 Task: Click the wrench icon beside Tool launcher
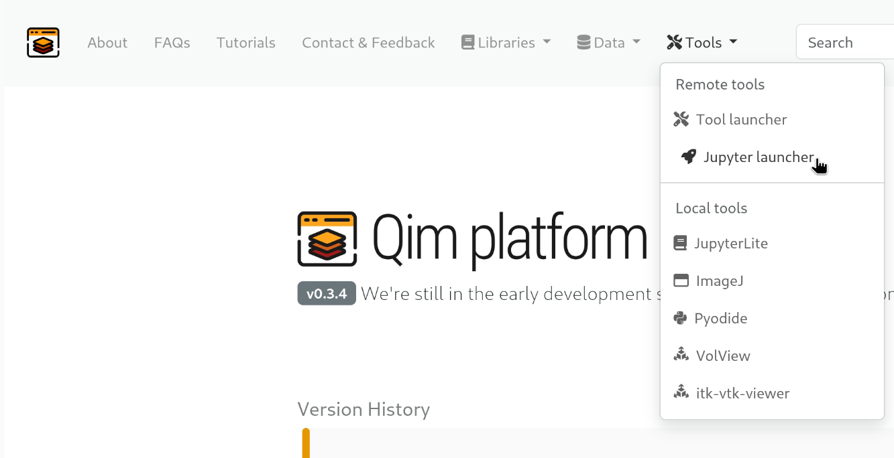681,120
